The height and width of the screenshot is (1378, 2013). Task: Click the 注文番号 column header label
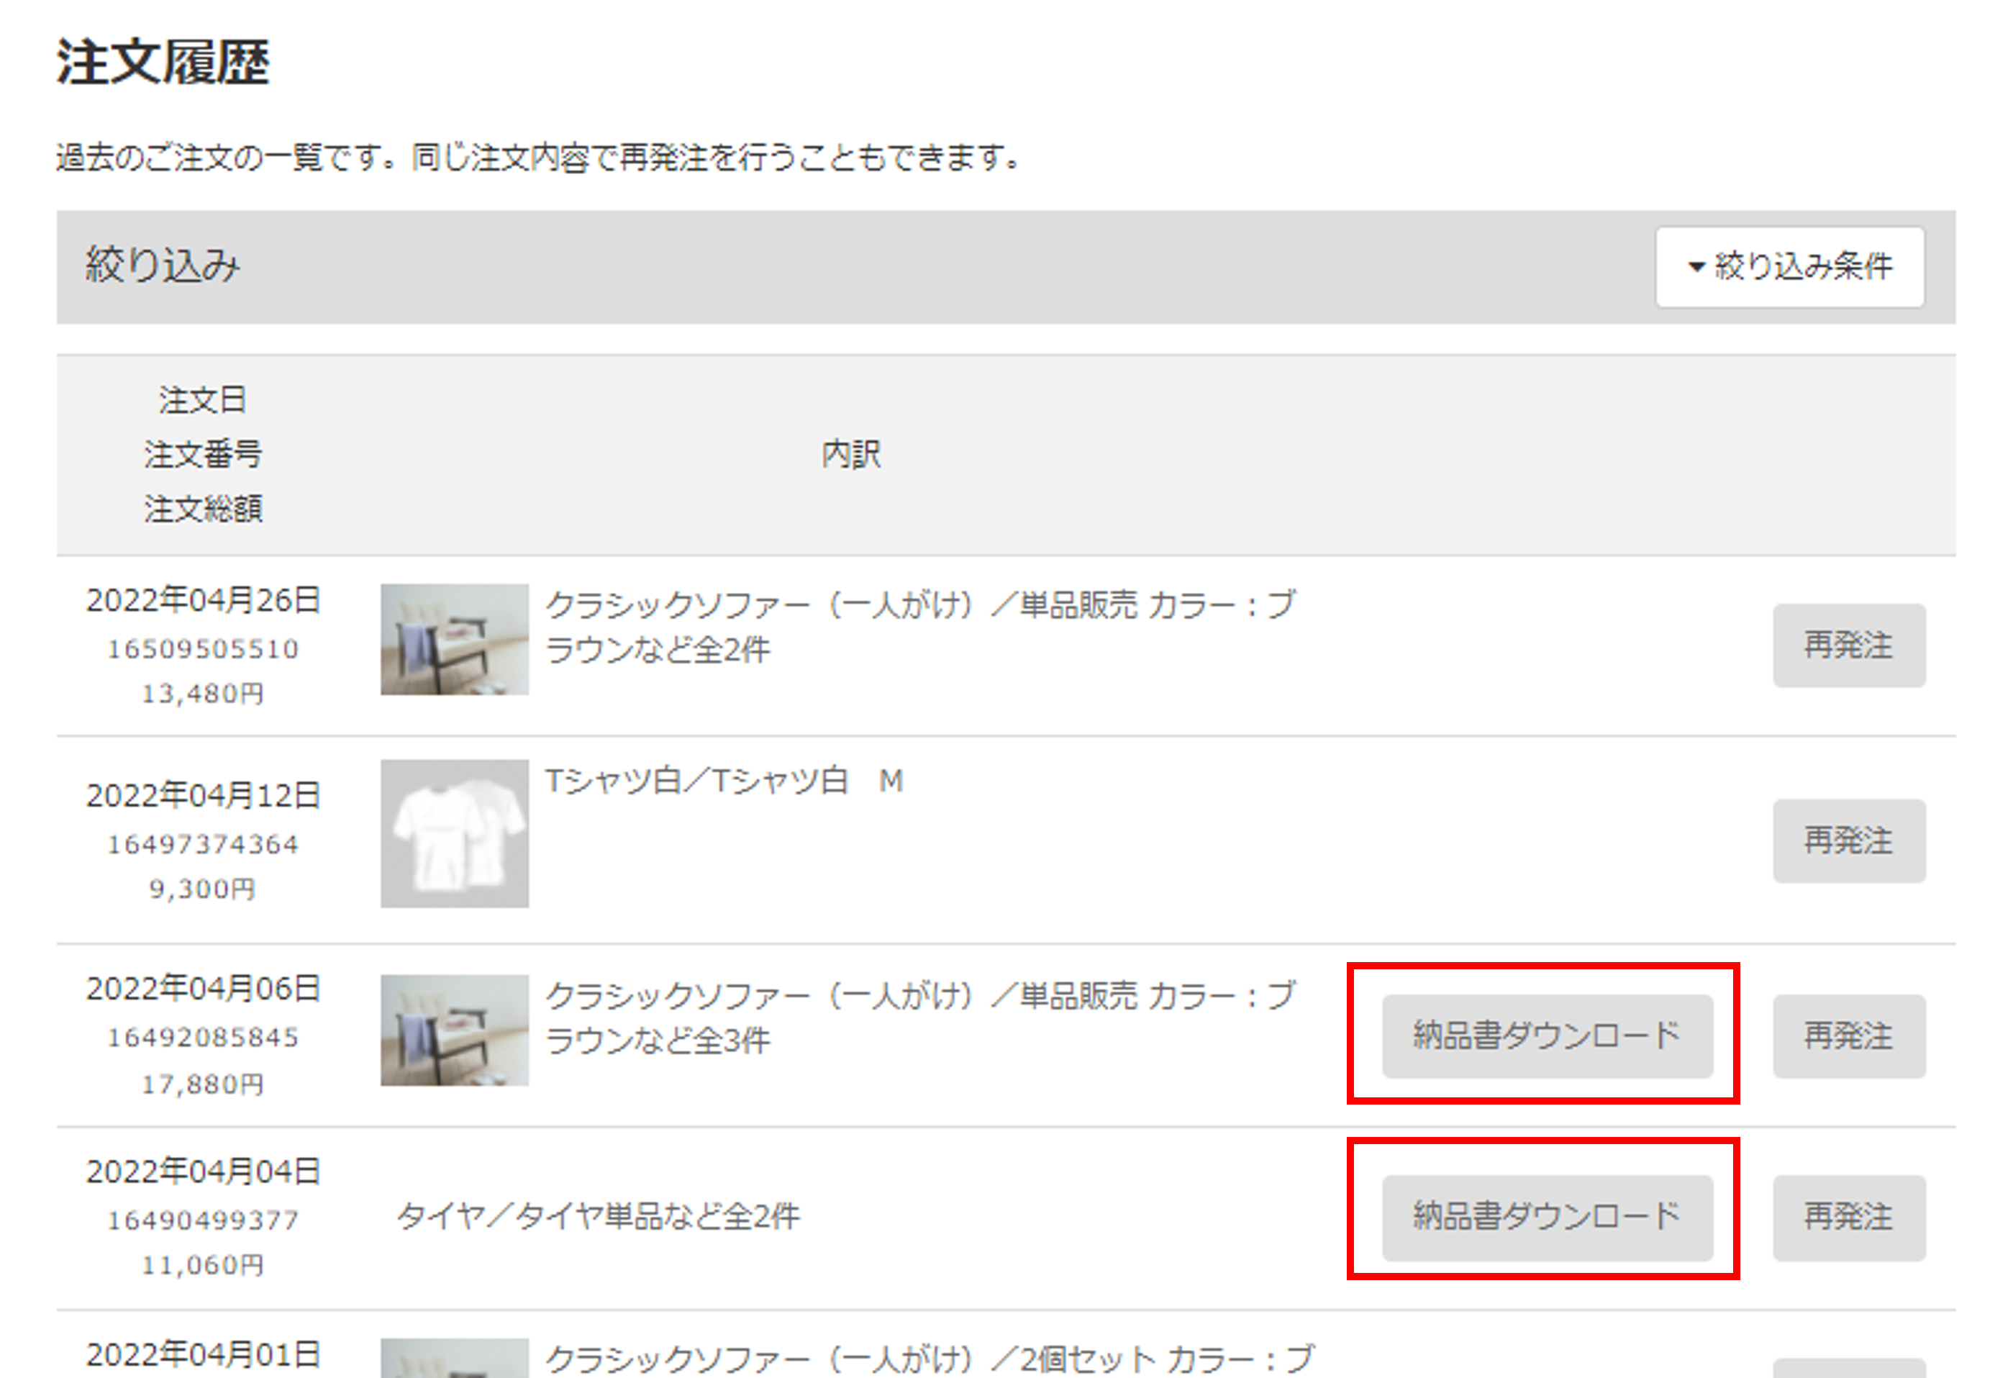coord(203,454)
